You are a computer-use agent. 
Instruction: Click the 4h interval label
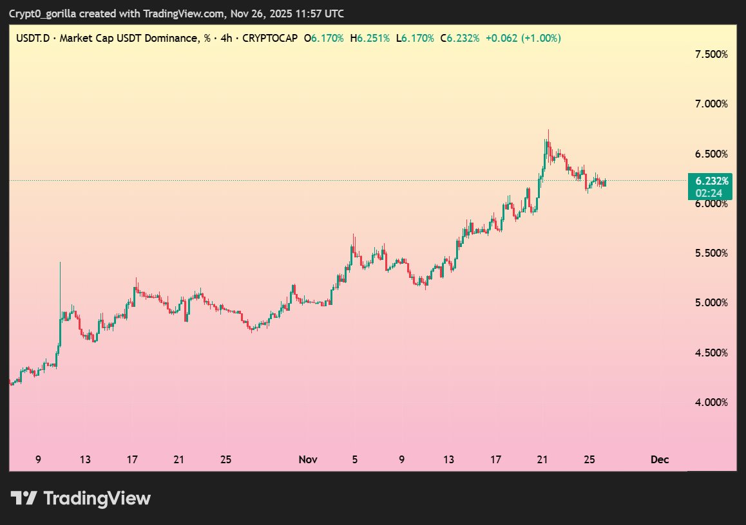click(227, 38)
